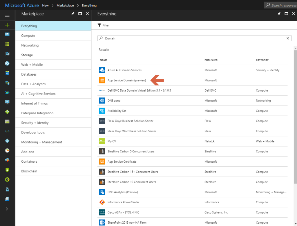This screenshot has width=297, height=226.
Task: Click the App Service Certificate icon
Action: pyautogui.click(x=102, y=161)
